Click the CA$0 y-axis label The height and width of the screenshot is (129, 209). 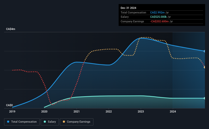tap(9, 105)
